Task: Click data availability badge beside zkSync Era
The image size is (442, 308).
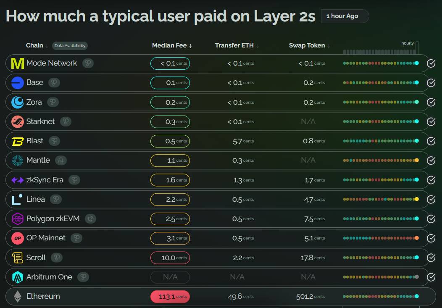Action: click(x=74, y=180)
